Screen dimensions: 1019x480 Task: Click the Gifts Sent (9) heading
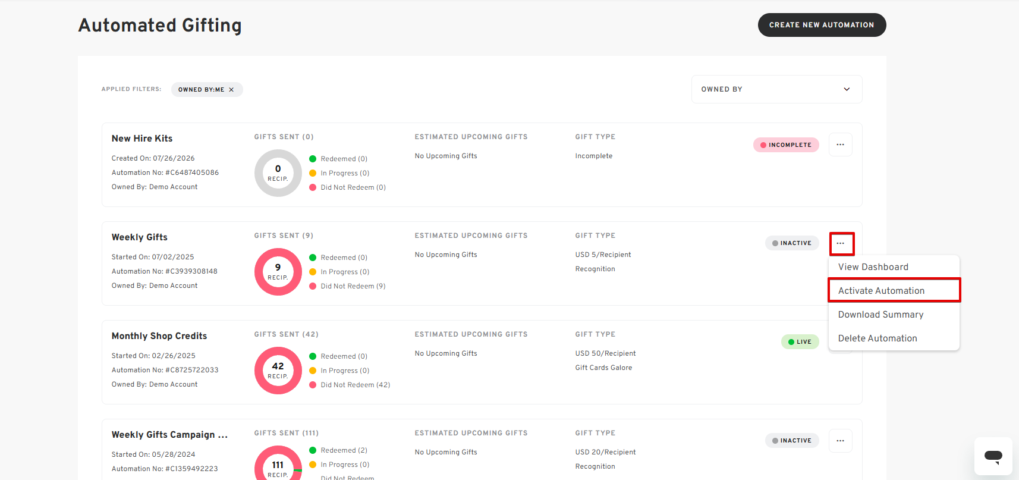coord(284,236)
